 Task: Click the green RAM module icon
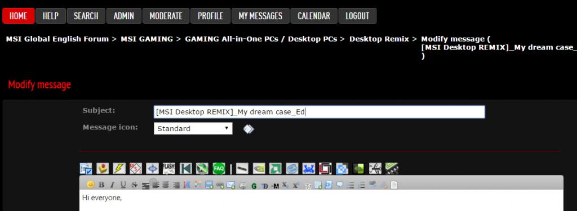392,168
